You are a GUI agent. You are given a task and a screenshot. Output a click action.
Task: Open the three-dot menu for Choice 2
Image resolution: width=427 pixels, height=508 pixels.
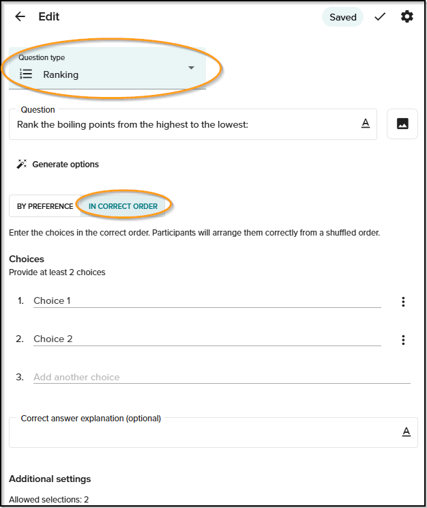pos(403,340)
